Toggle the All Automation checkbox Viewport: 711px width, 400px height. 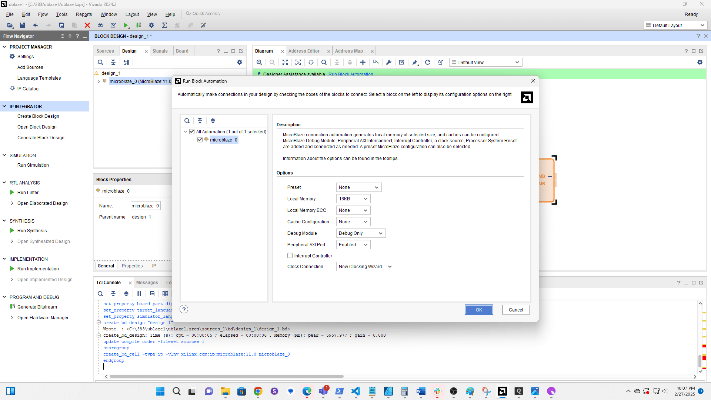[192, 131]
